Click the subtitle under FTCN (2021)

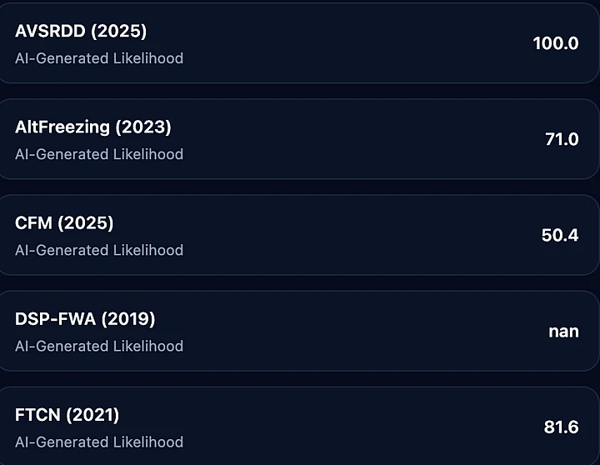click(99, 442)
